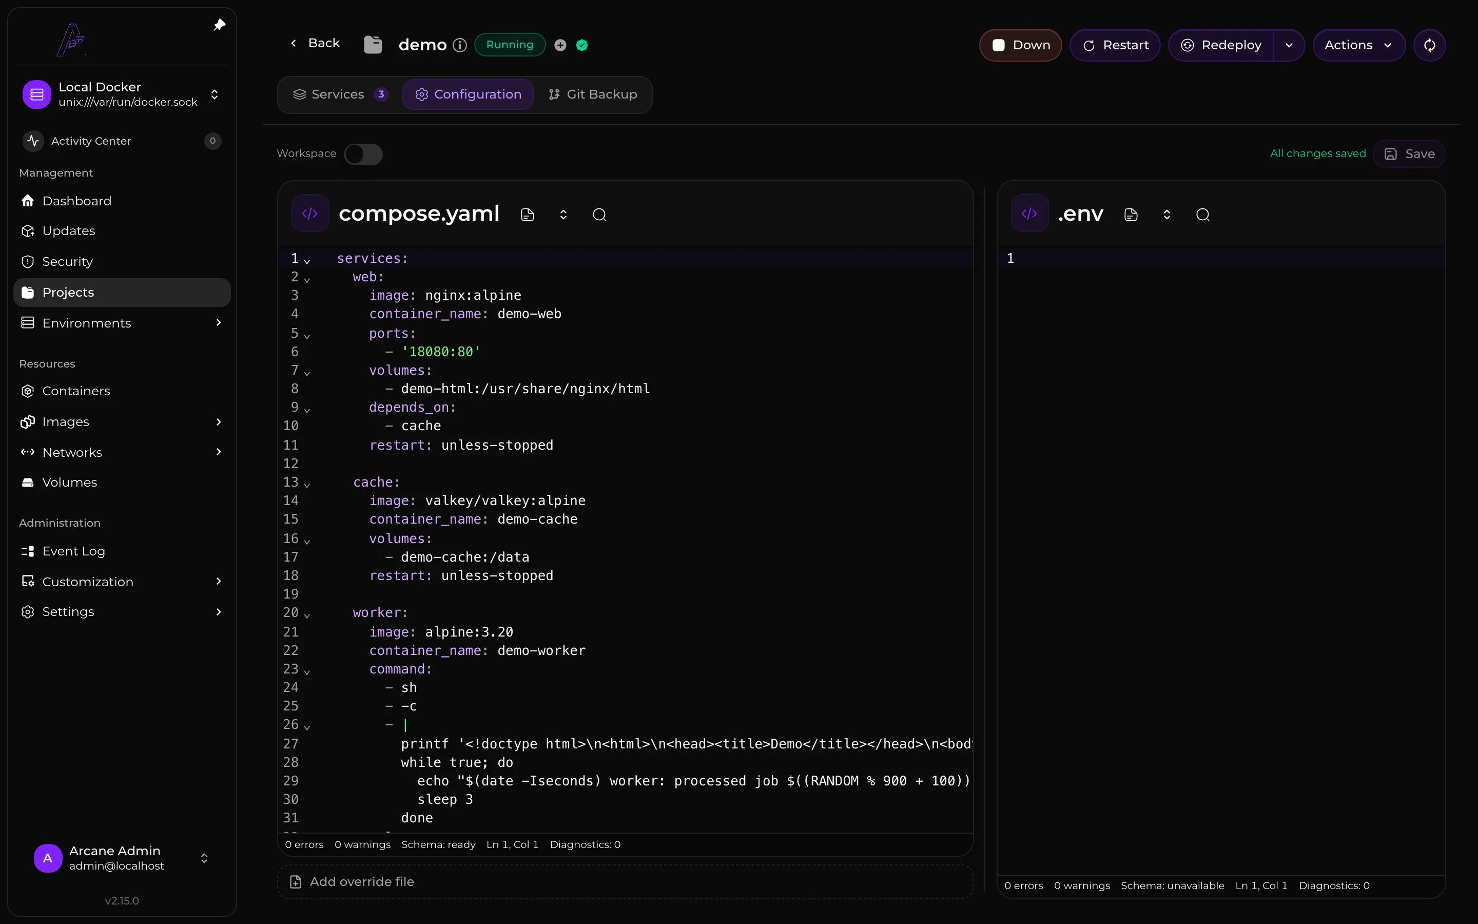
Task: Click the Running status badge
Action: click(510, 45)
